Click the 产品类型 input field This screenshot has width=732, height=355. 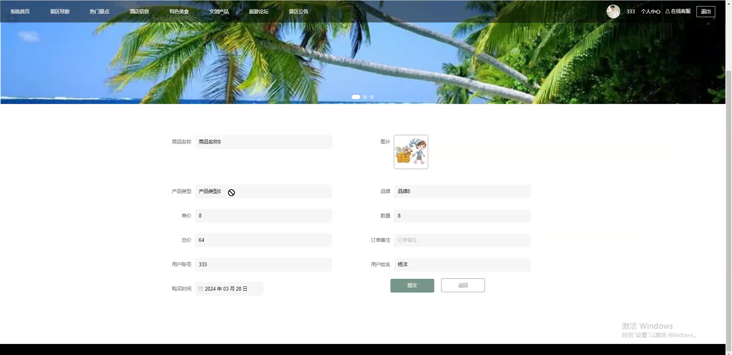click(x=263, y=191)
